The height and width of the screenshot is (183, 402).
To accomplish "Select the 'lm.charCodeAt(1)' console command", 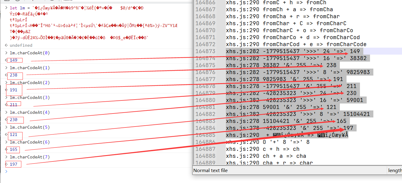I will 30,68.
